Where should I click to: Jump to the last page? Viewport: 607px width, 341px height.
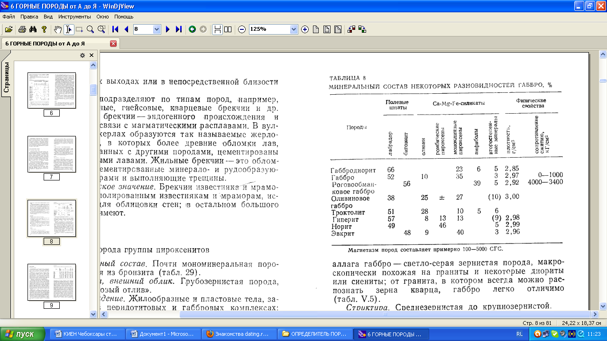click(x=178, y=29)
